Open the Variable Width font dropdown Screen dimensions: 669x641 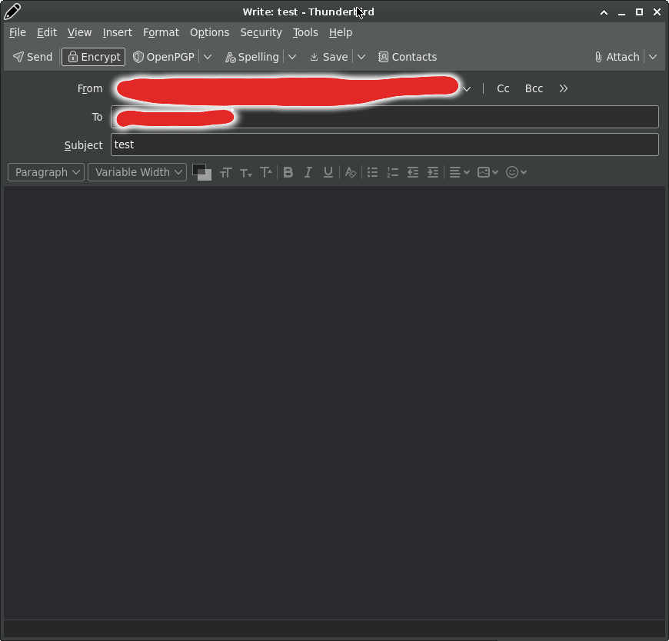tap(137, 172)
